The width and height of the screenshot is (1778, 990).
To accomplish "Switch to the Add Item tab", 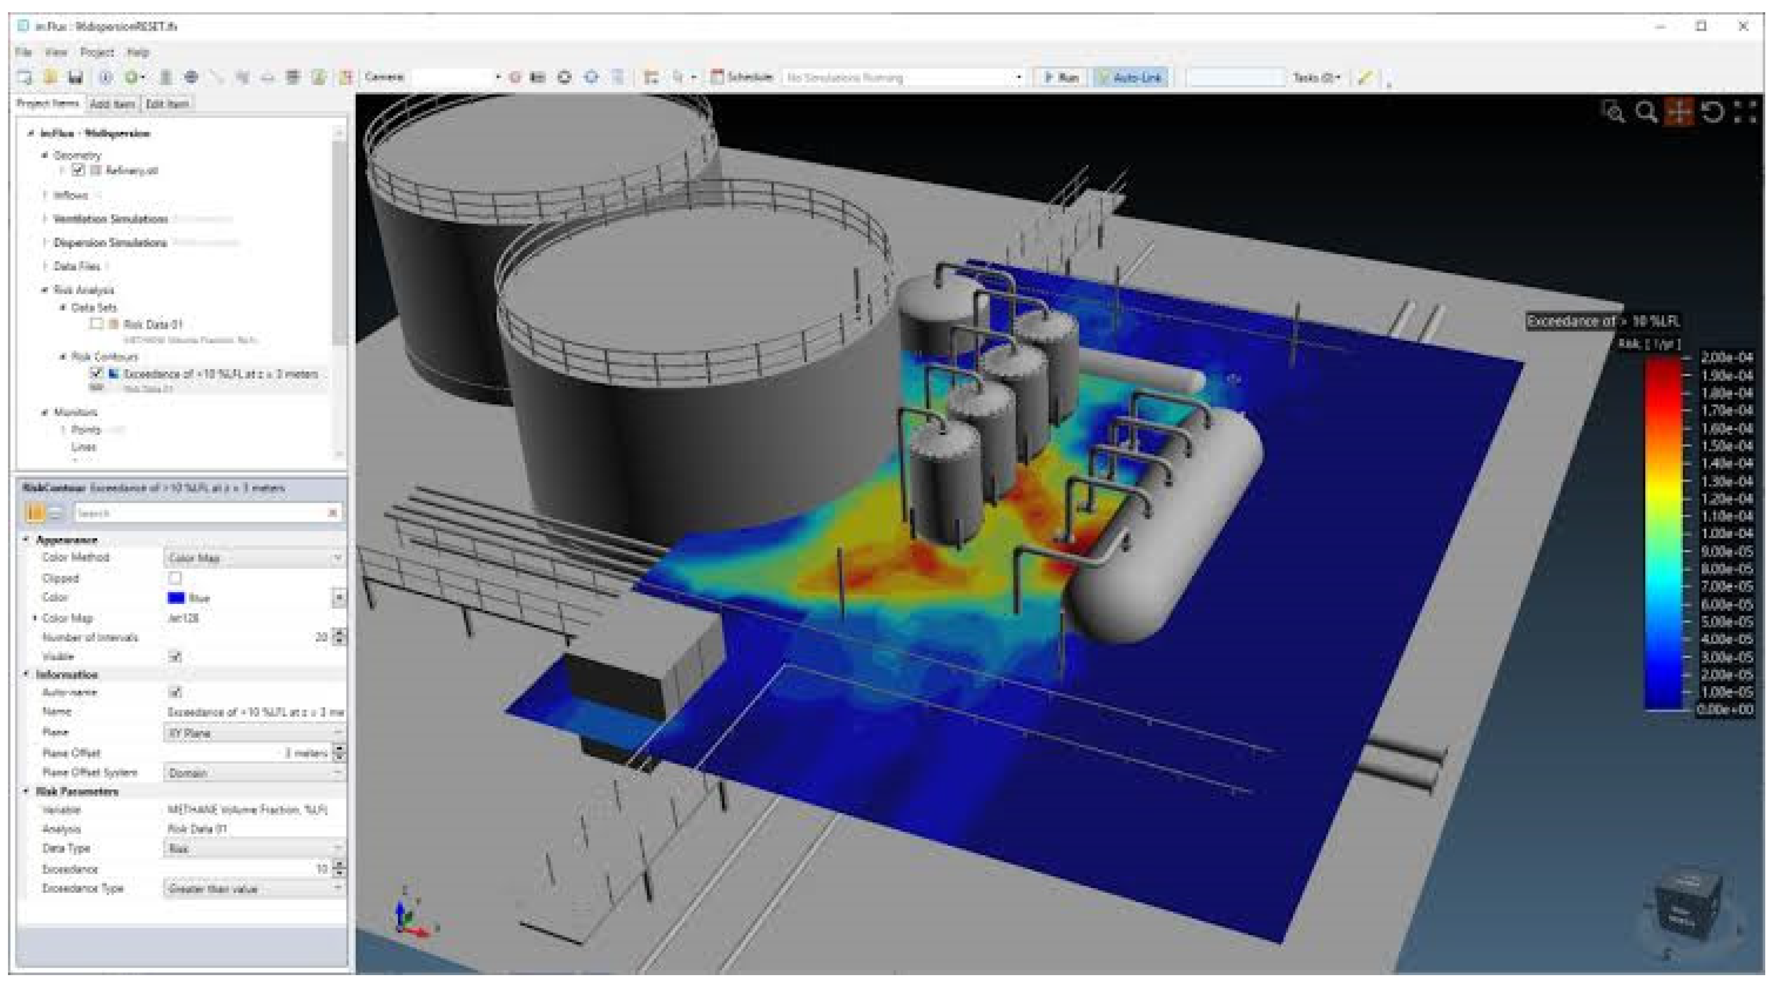I will tap(113, 104).
